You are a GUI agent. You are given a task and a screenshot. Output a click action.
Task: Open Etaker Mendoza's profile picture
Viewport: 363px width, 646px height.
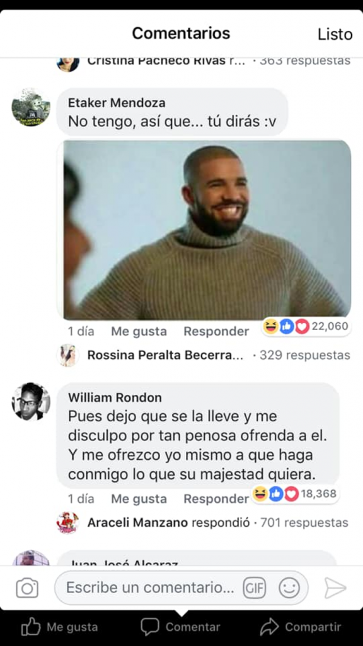coord(31,107)
